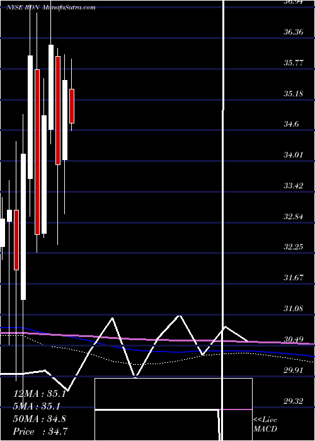Viewport: 315px width, 441px height.
Task: Select the 34.01 price axis label
Action: coord(293,155)
